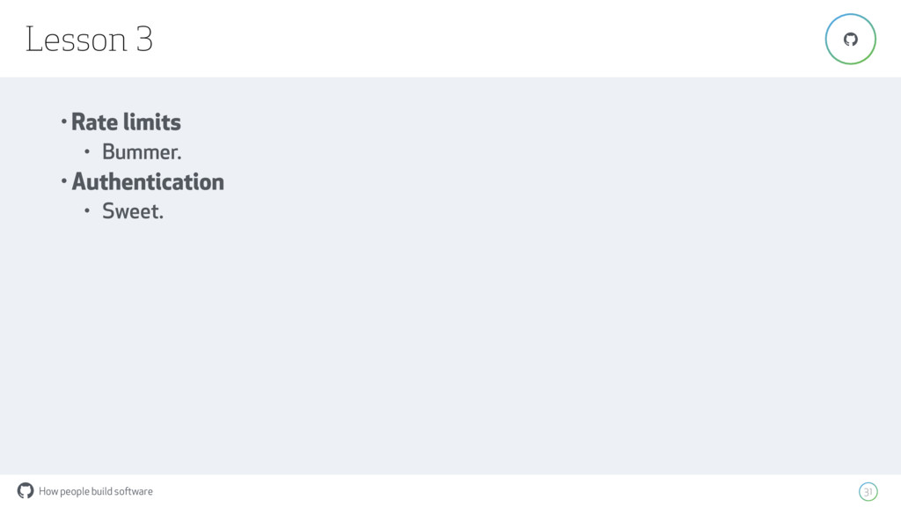Select the Authentication heading text
The width and height of the screenshot is (901, 507).
click(148, 181)
